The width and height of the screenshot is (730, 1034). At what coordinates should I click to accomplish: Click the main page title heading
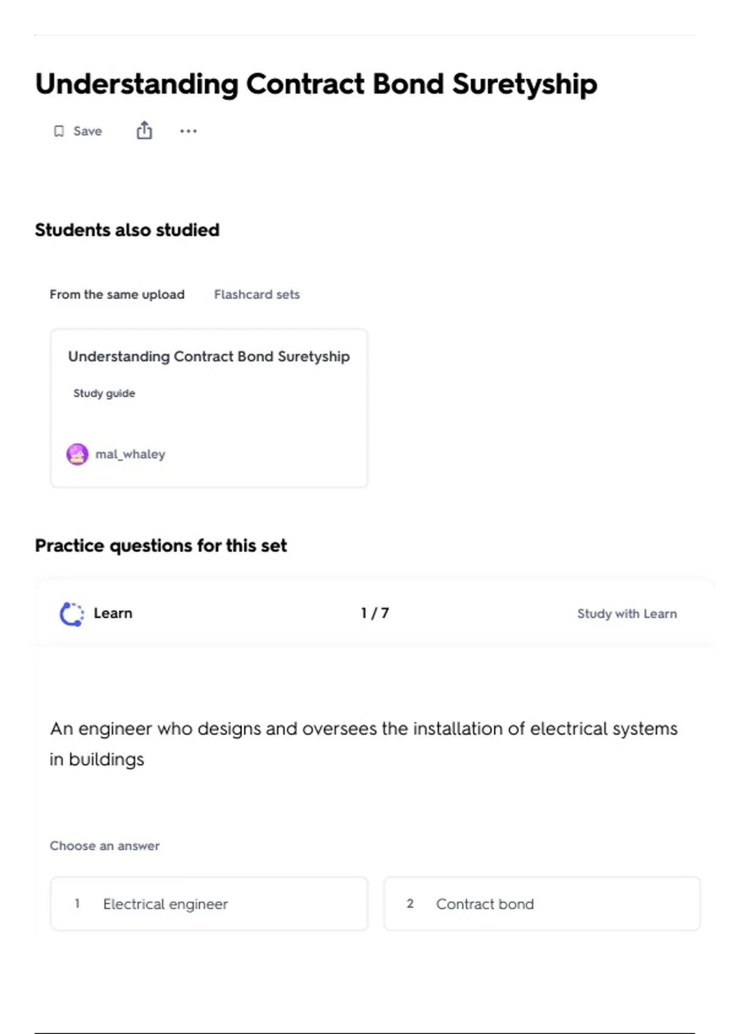pos(316,84)
